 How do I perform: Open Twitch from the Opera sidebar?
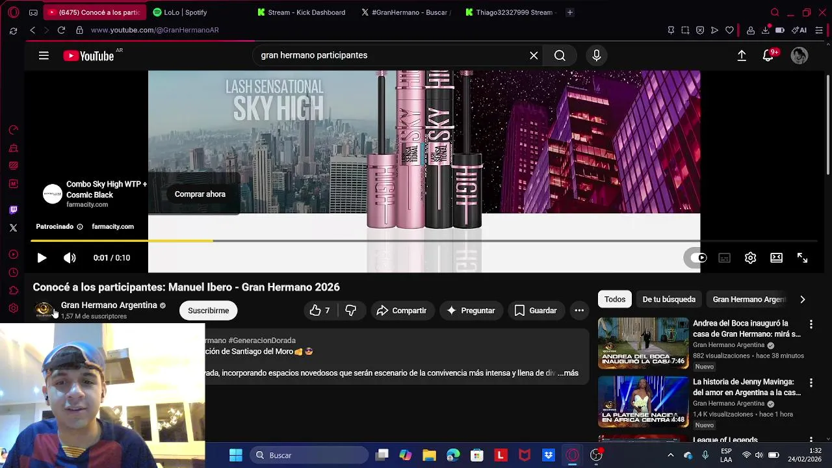tap(13, 210)
